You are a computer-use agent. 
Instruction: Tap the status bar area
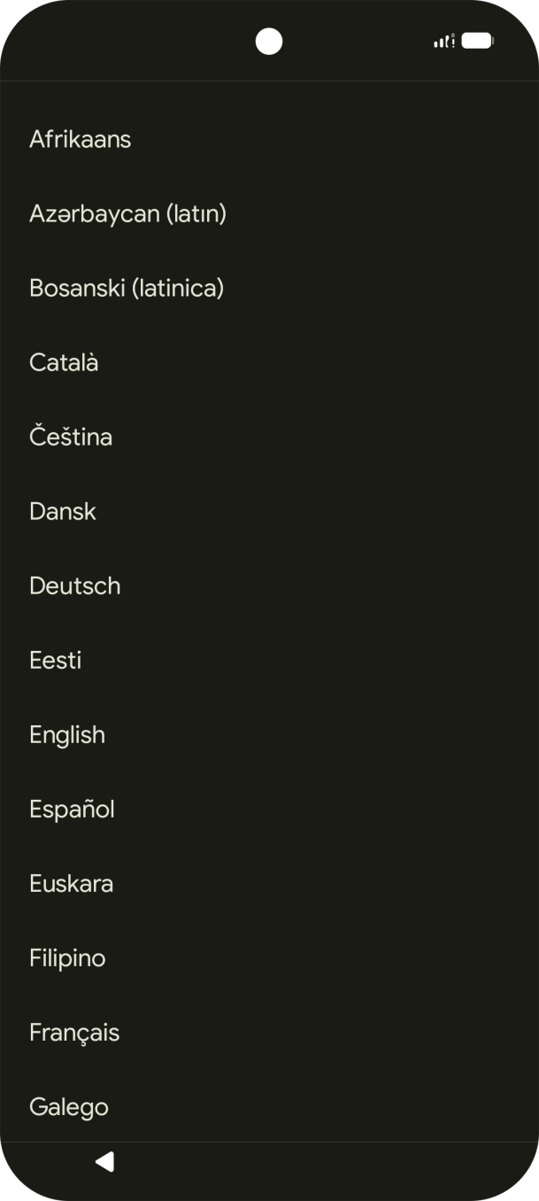click(269, 40)
